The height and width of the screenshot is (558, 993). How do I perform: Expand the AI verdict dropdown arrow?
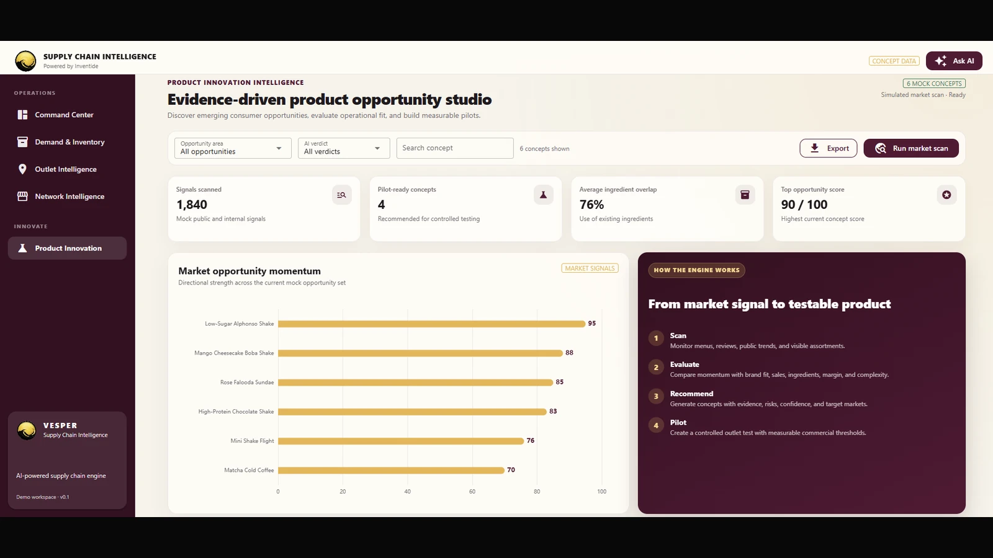coord(377,148)
